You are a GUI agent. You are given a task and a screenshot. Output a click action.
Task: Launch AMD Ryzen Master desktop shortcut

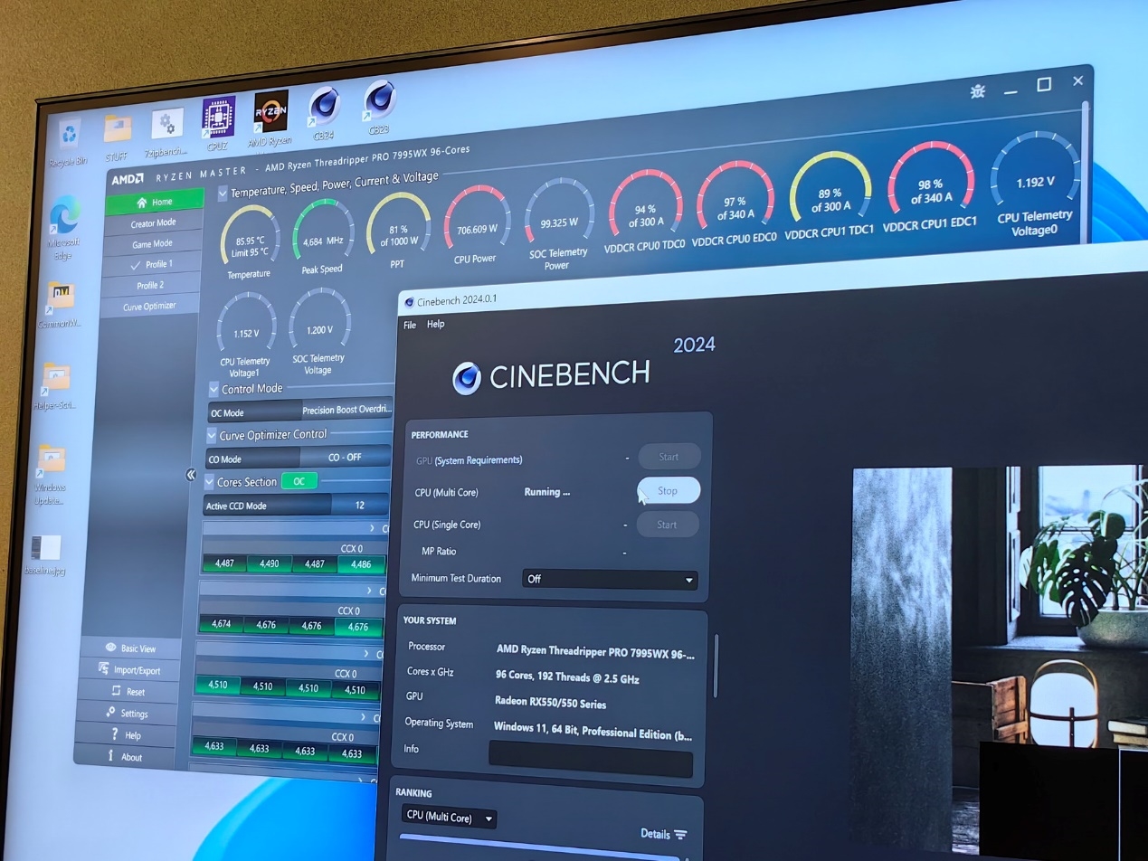pyautogui.click(x=271, y=118)
